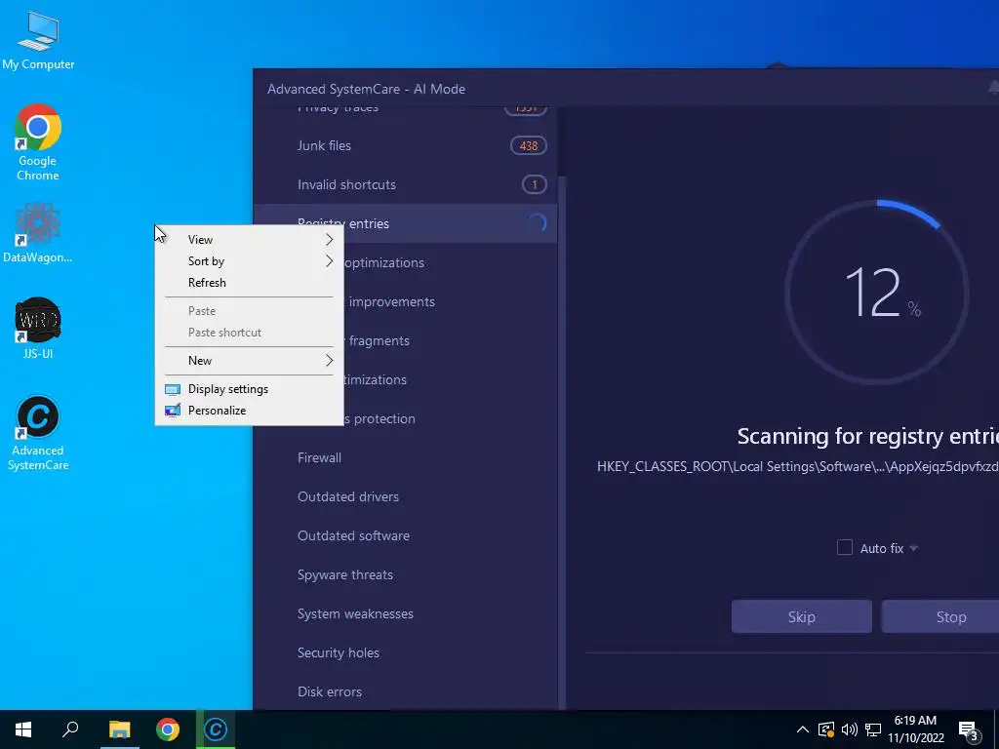999x749 pixels.
Task: Select the Security holes item
Action: coord(405,652)
